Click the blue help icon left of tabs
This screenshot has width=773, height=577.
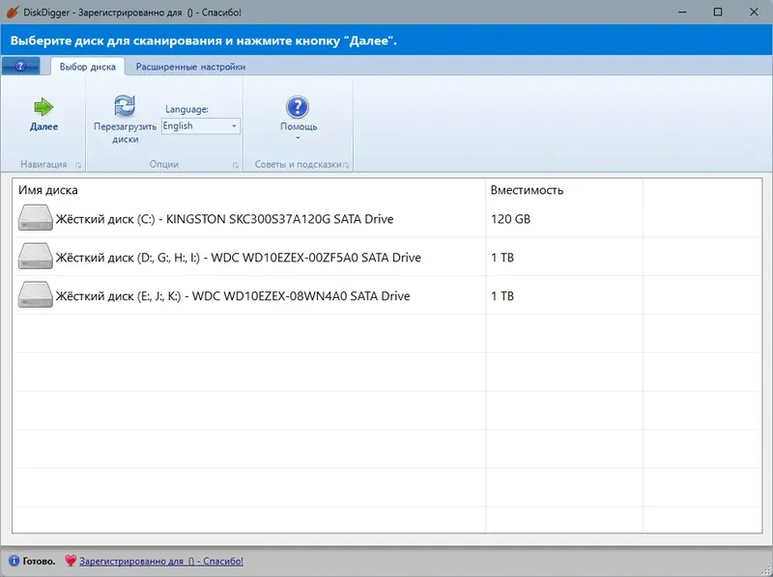click(21, 66)
